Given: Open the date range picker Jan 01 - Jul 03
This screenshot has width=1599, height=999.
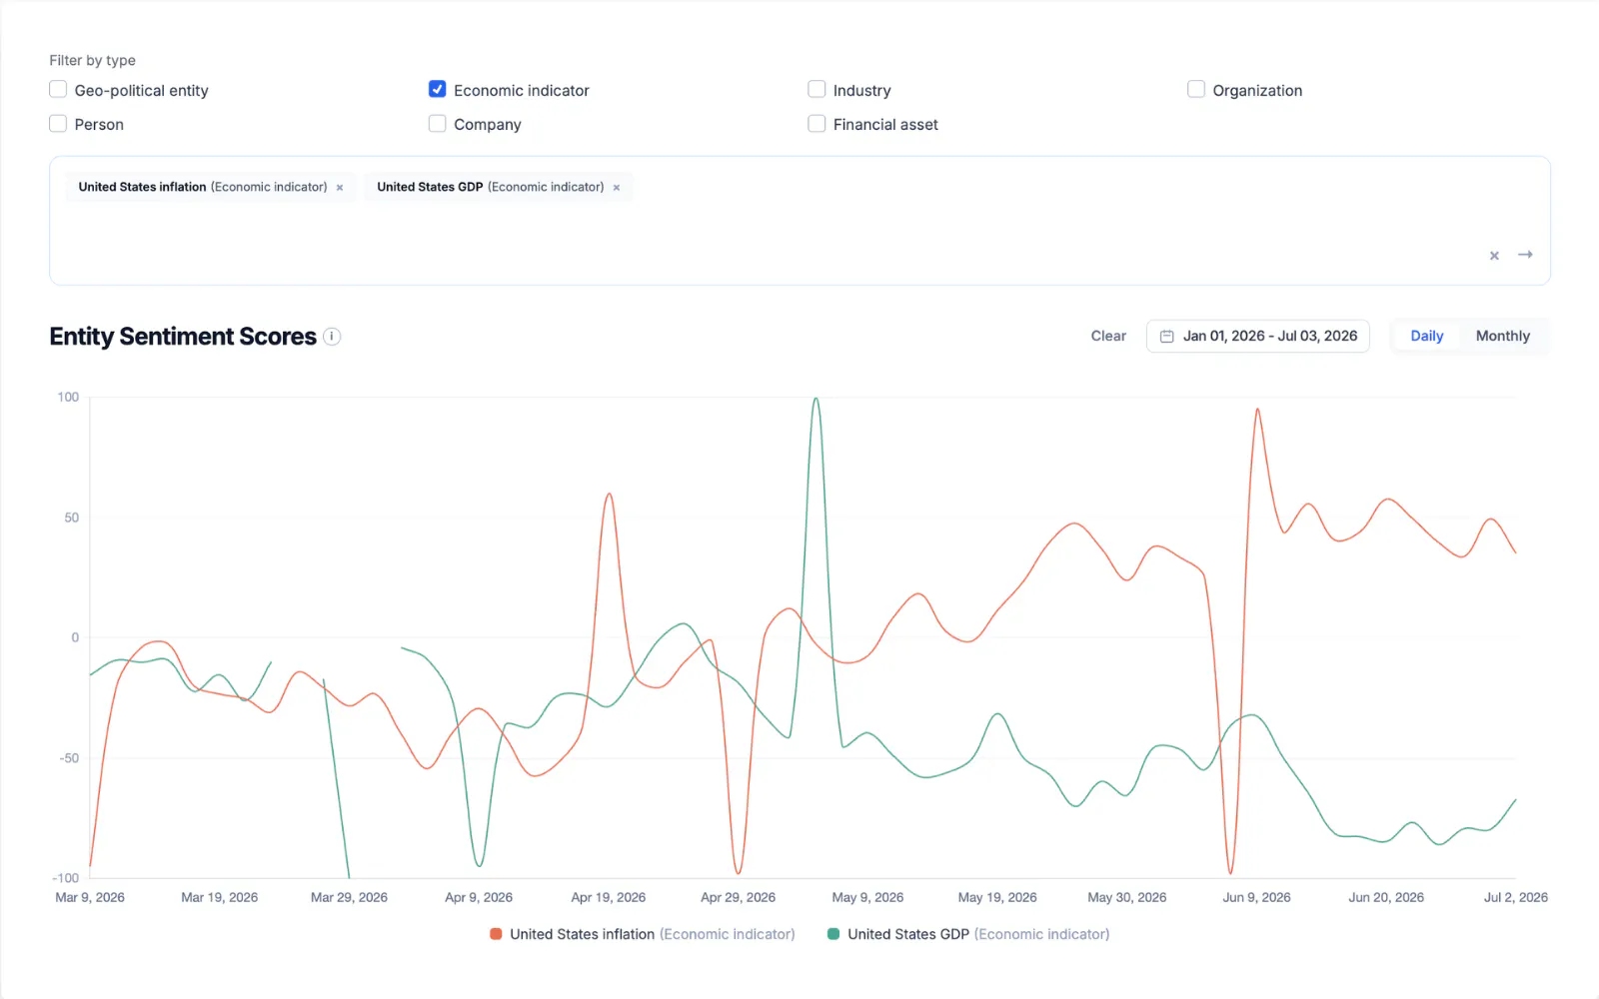Looking at the screenshot, I should point(1258,336).
